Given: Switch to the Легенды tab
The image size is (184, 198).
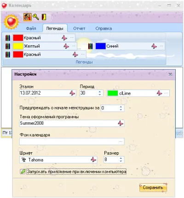Looking at the screenshot, I should (x=55, y=29).
